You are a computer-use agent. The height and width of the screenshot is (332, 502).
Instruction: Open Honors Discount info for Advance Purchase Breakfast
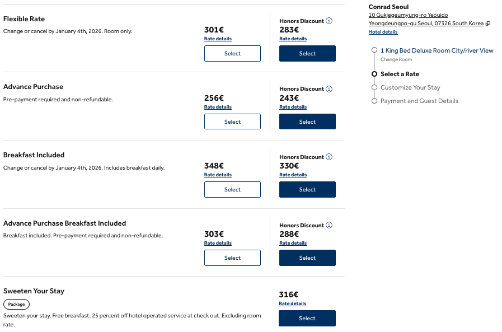[x=329, y=226]
